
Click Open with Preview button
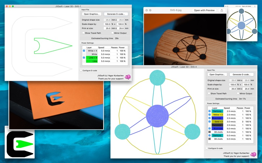point(204,10)
